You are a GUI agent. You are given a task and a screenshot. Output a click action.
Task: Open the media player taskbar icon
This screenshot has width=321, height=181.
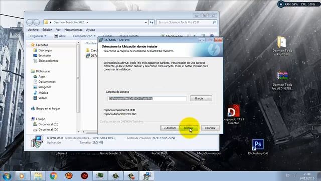pos(22,176)
